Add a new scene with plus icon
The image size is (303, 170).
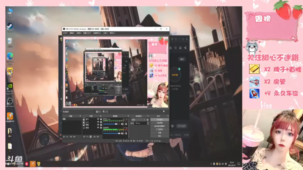tap(64, 137)
